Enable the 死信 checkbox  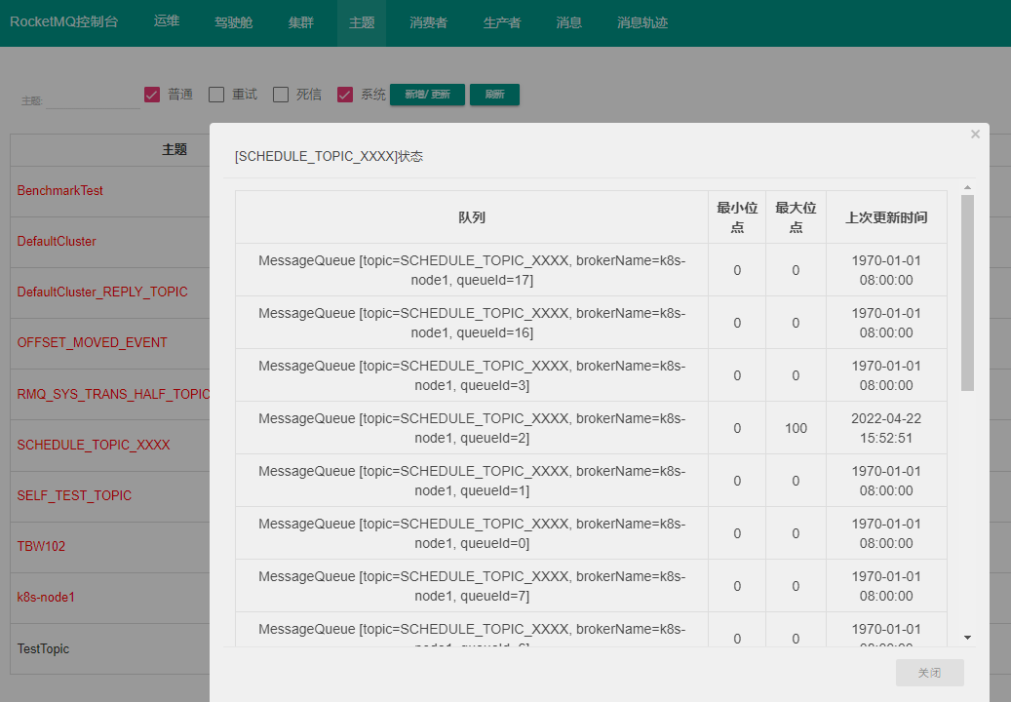[x=281, y=95]
